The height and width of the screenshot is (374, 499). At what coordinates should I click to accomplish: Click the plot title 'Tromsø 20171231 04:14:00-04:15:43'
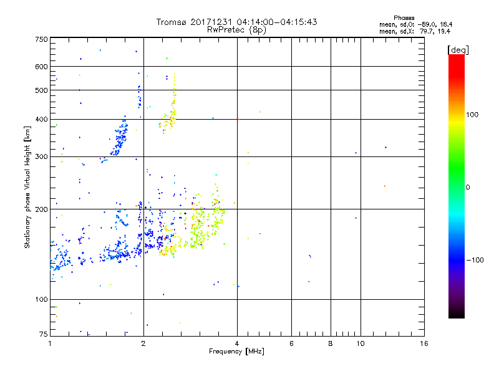[x=236, y=22]
